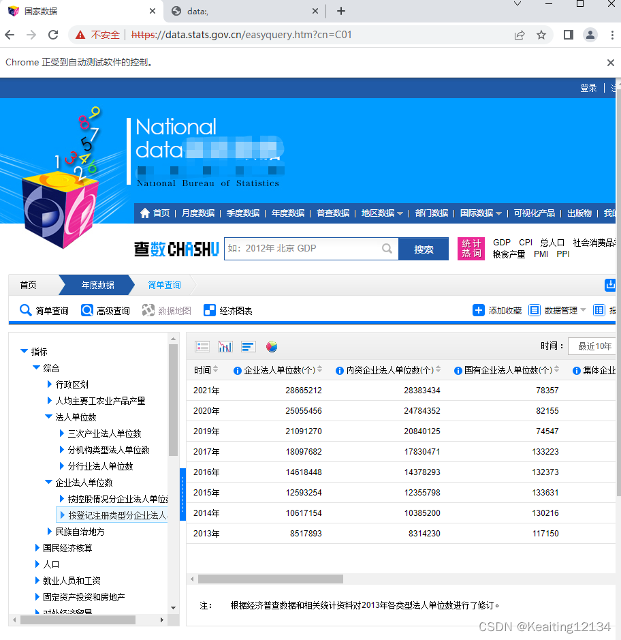Click the 添加收藏 add favorite icon
Screen dimensions: 621x640
click(479, 310)
